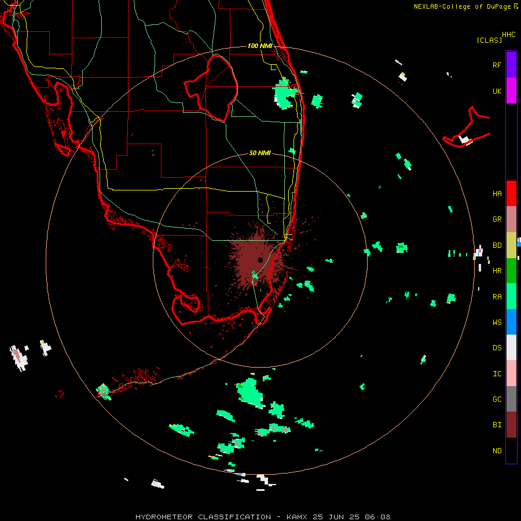Click the 'HYDROMETEOR CLASSIFICATION' title text
The width and height of the screenshot is (521, 521).
203,517
